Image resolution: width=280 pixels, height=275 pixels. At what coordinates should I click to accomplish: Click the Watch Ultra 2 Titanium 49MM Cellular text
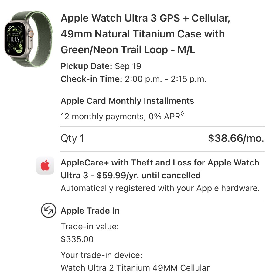135,268
